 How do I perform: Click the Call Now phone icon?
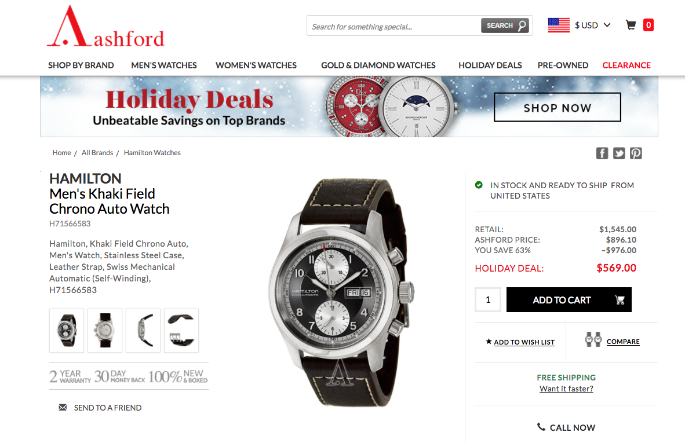click(541, 427)
